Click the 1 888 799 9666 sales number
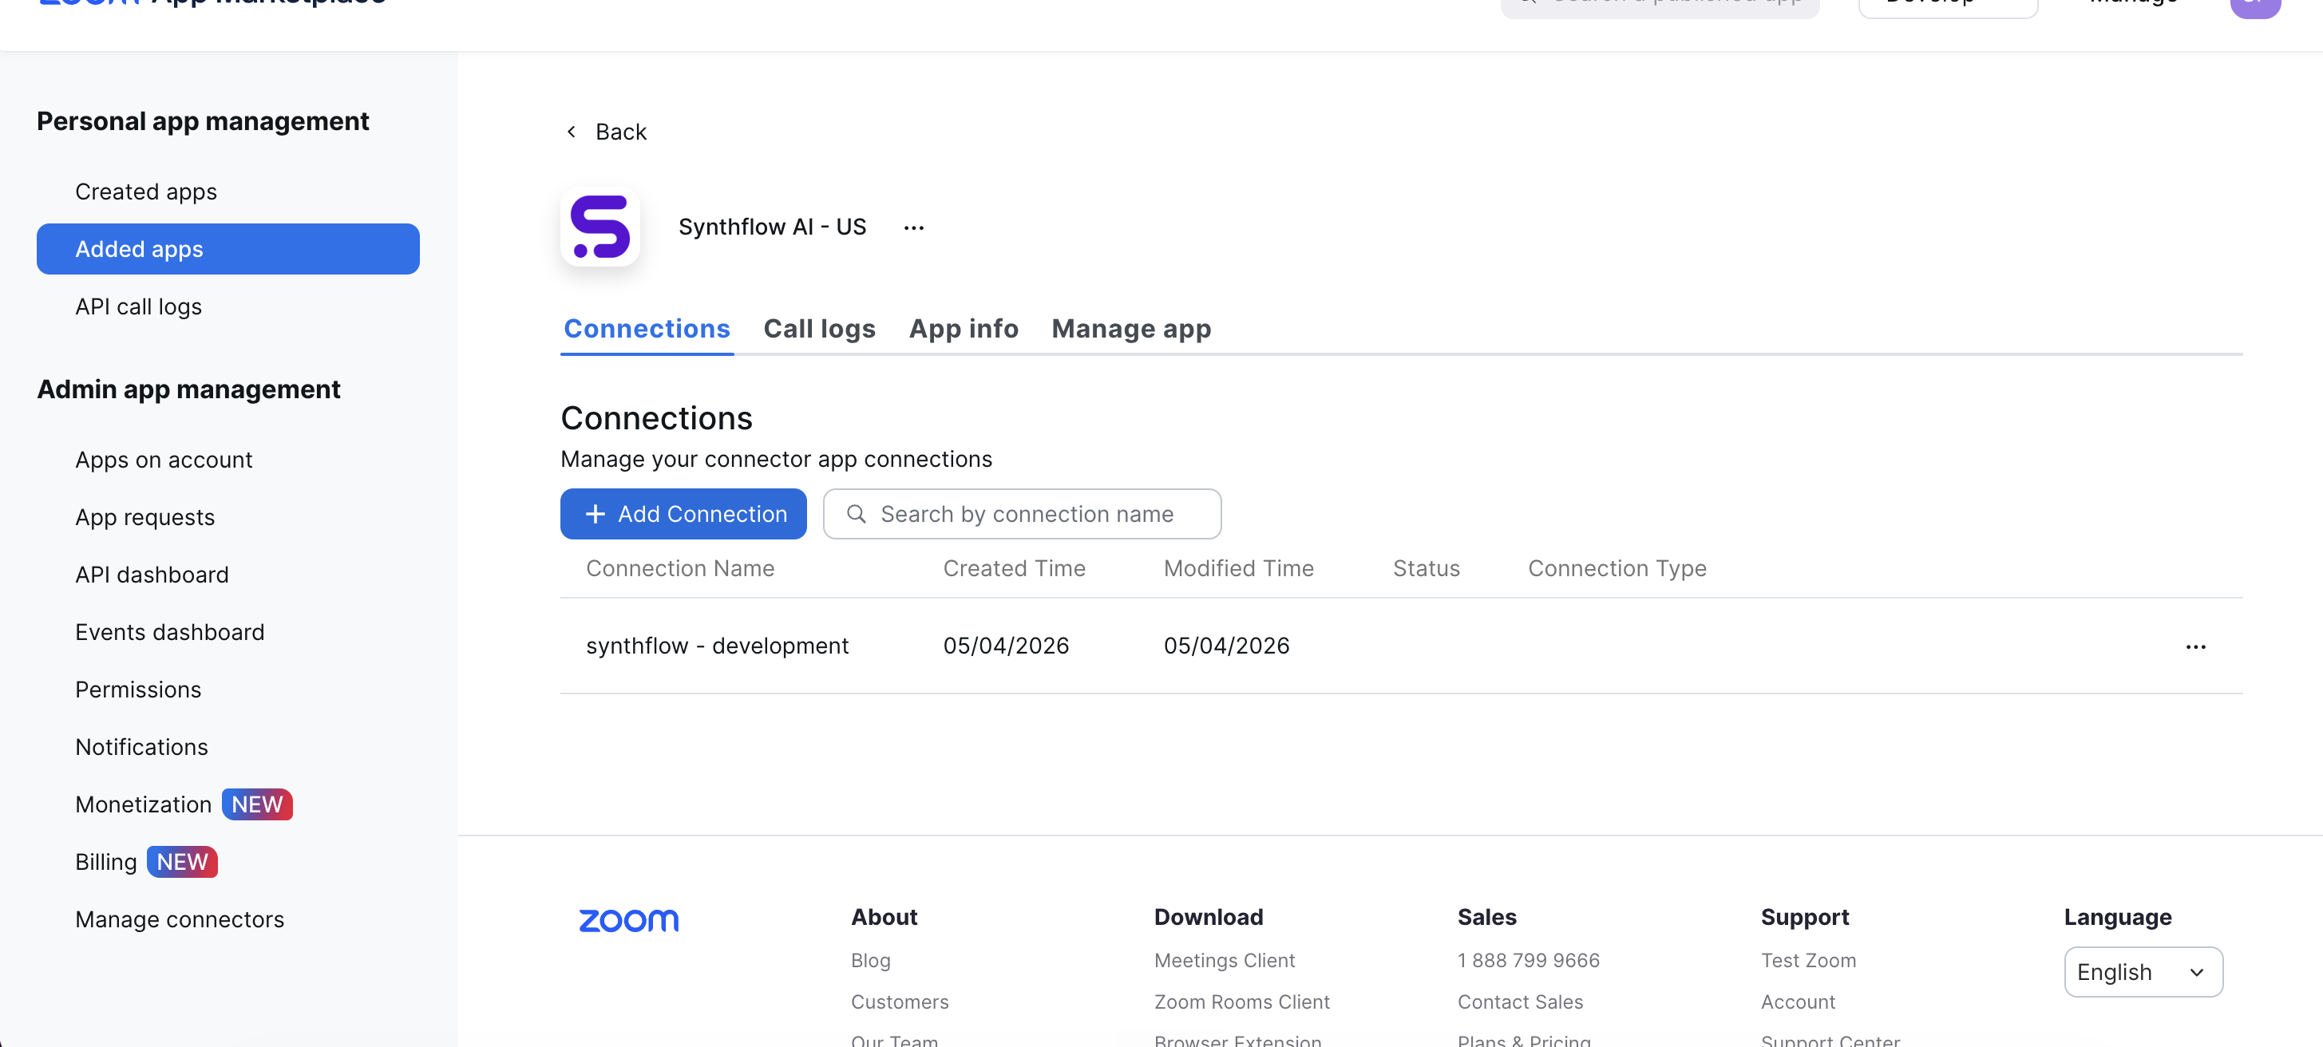2323x1047 pixels. [x=1528, y=961]
